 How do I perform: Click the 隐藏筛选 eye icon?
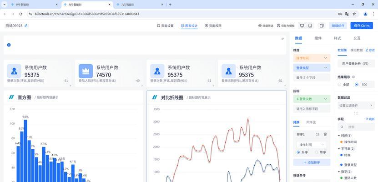pos(260,25)
